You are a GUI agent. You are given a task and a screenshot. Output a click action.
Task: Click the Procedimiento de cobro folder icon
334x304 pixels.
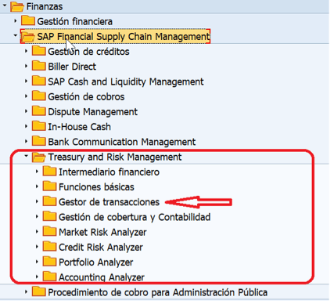pos(38,291)
